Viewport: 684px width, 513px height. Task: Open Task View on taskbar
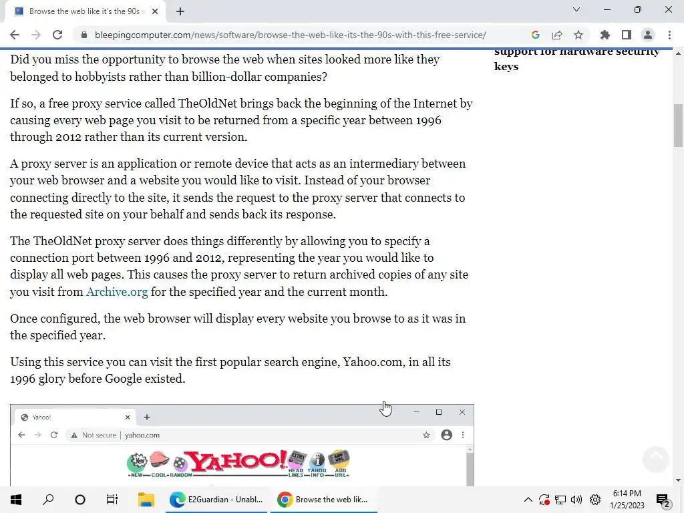[112, 500]
